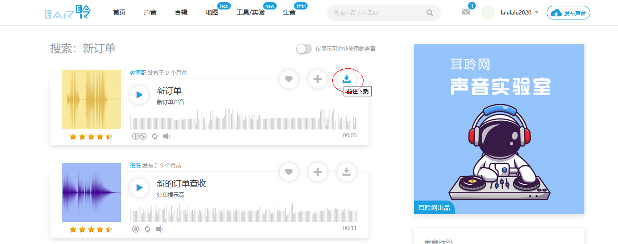This screenshot has height=244, width=618.
Task: Open uploader 老懂哥 profile link
Action: (x=138, y=73)
